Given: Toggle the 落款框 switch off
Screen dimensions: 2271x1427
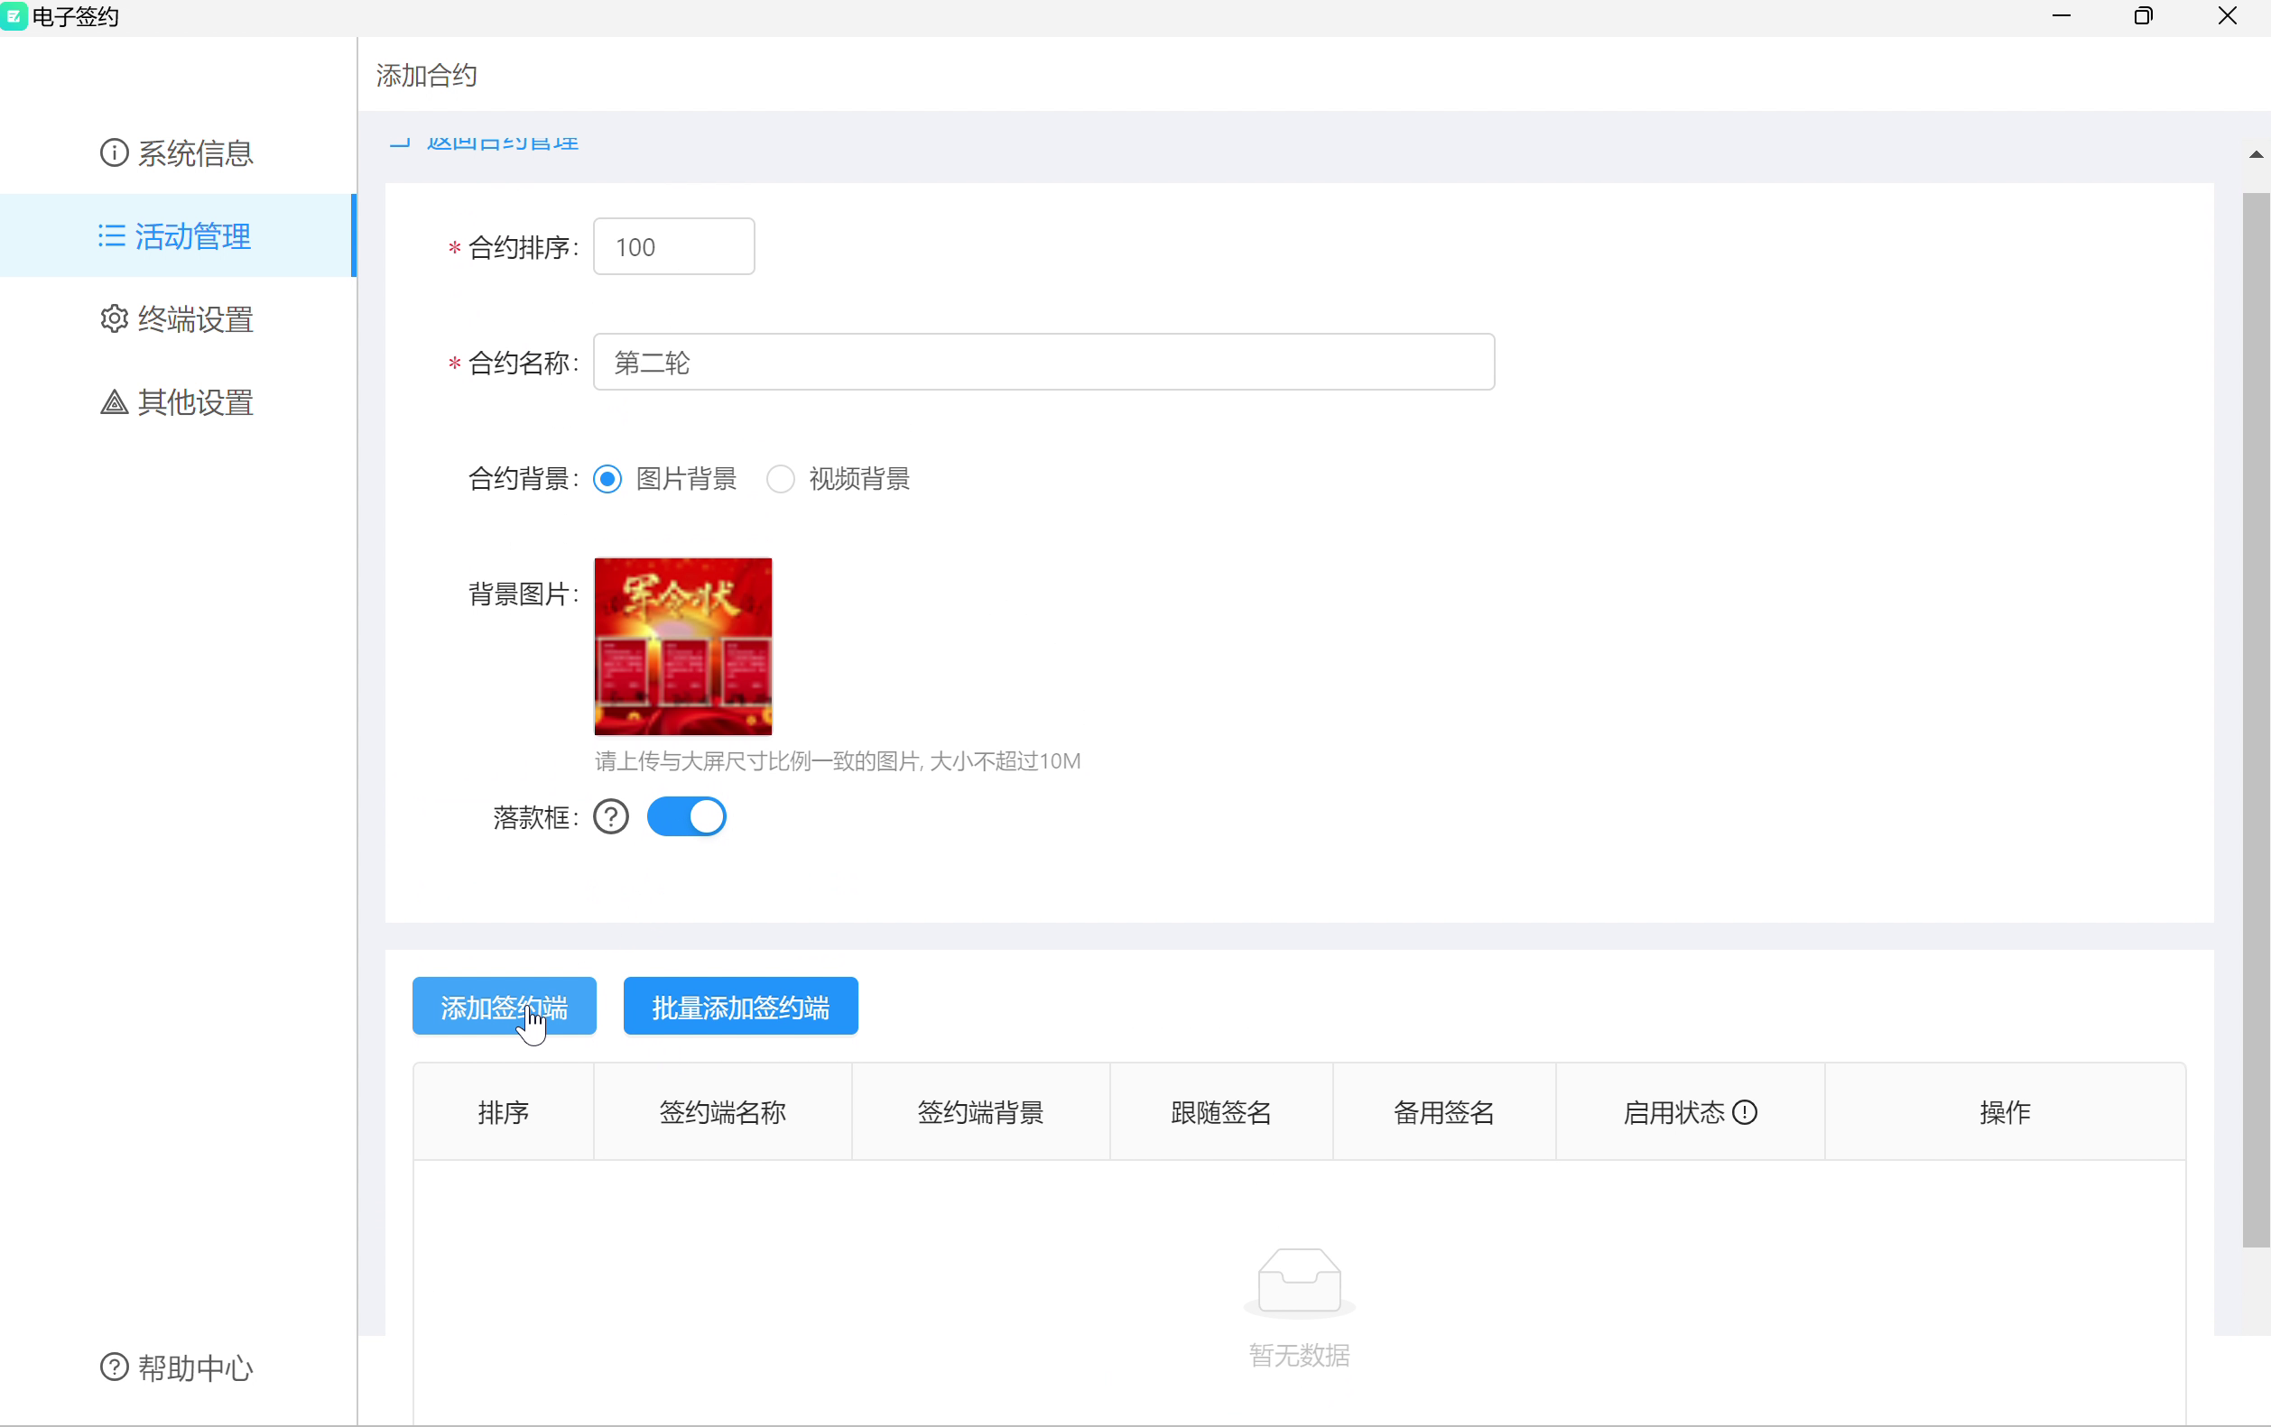Looking at the screenshot, I should (x=687, y=817).
